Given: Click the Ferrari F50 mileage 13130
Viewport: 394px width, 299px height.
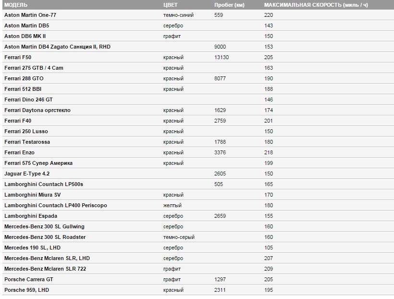Looking at the screenshot, I should coord(222,57).
